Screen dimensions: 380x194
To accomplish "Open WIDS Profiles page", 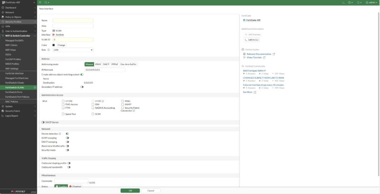I will [12, 64].
